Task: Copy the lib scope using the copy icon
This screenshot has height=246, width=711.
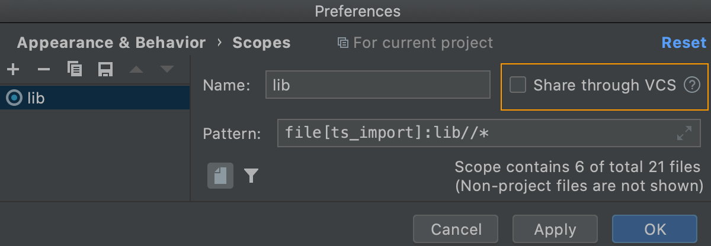Action: [x=75, y=70]
